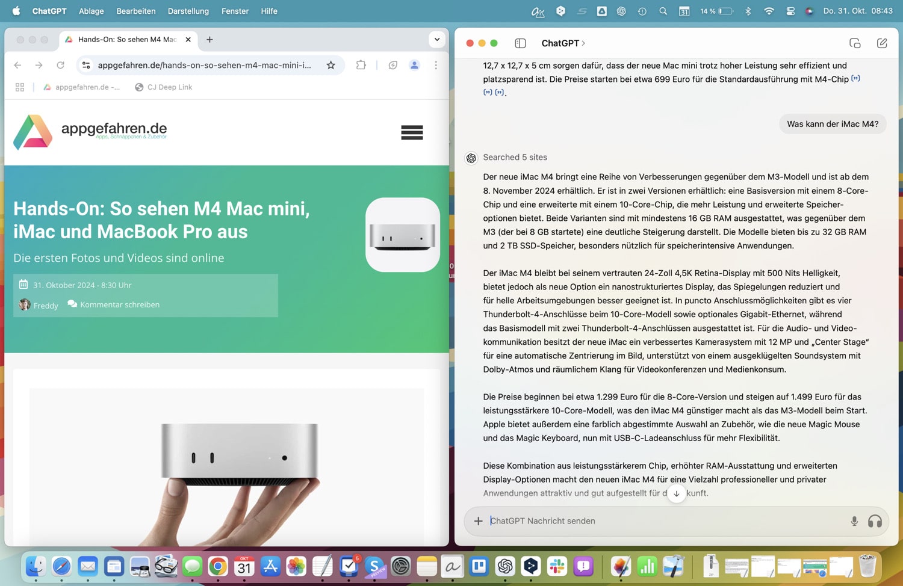Open the Bearbeiten menu
This screenshot has height=586, width=903.
pyautogui.click(x=135, y=11)
